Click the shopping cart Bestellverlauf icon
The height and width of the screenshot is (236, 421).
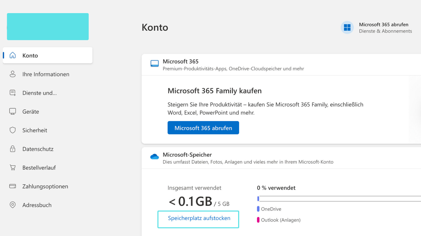(x=13, y=168)
